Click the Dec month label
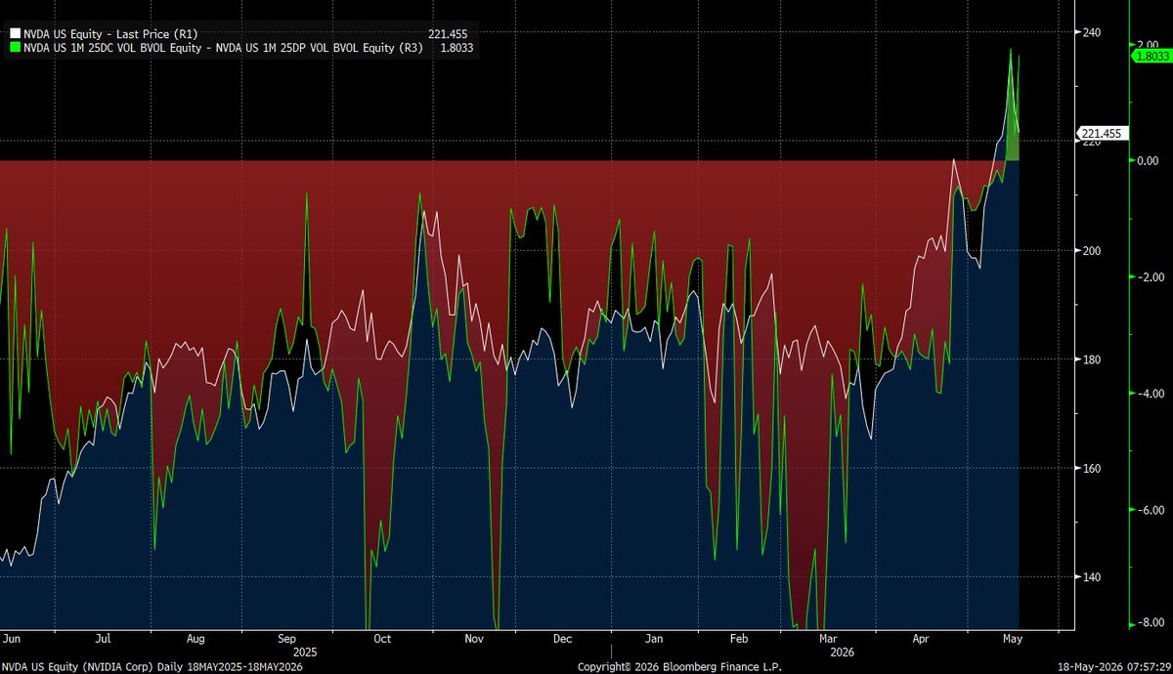Viewport: 1173px width, 674px height. pyautogui.click(x=563, y=638)
